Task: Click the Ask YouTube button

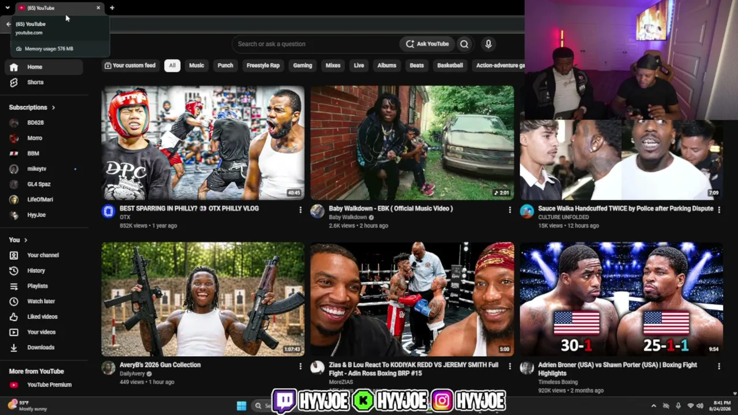Action: click(x=427, y=44)
